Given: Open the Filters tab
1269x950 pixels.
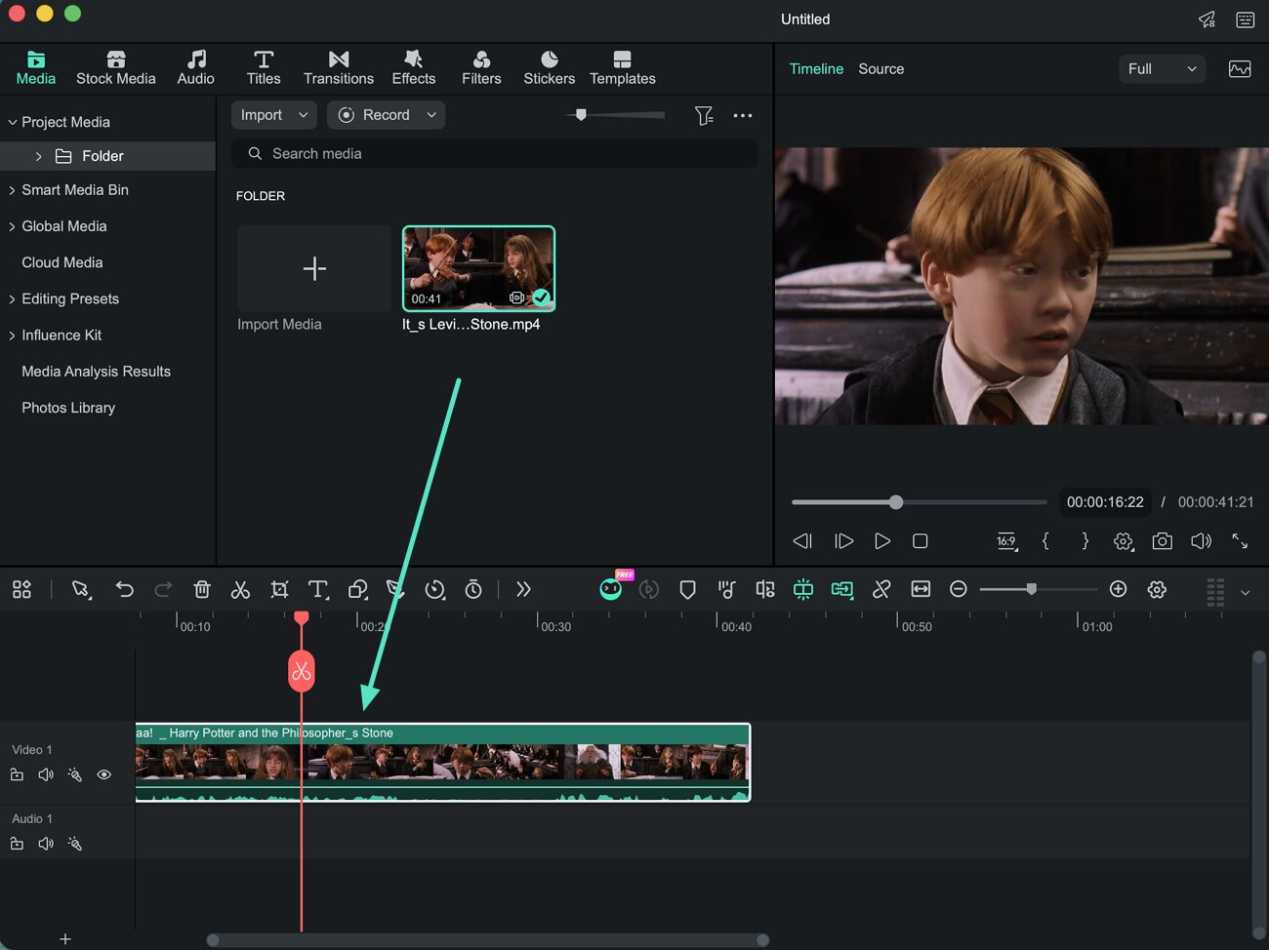Looking at the screenshot, I should tap(481, 67).
